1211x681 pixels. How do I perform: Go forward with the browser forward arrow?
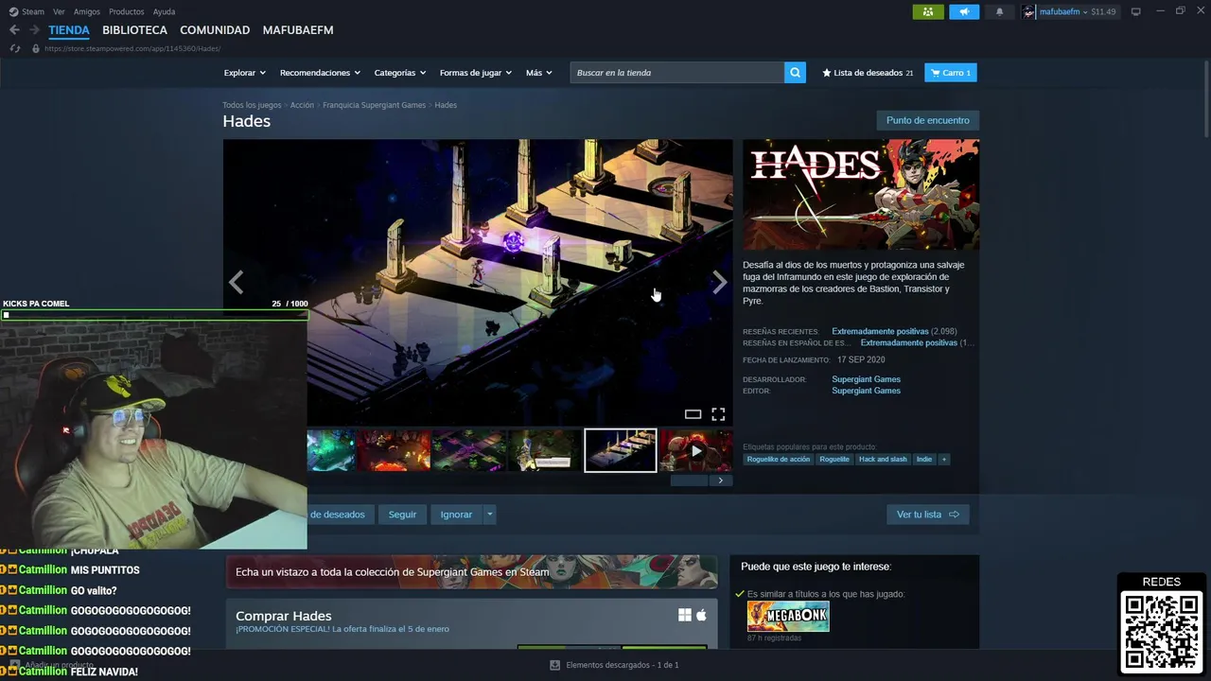click(x=34, y=30)
